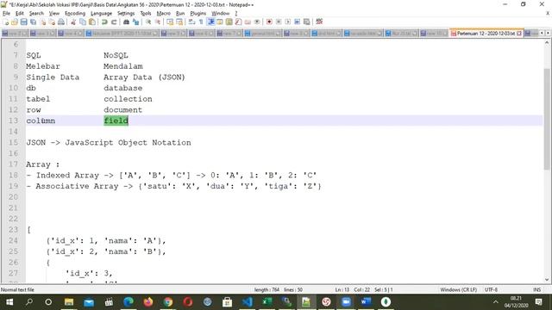
Task: Cut selection using the scissors icon
Action: (x=73, y=22)
